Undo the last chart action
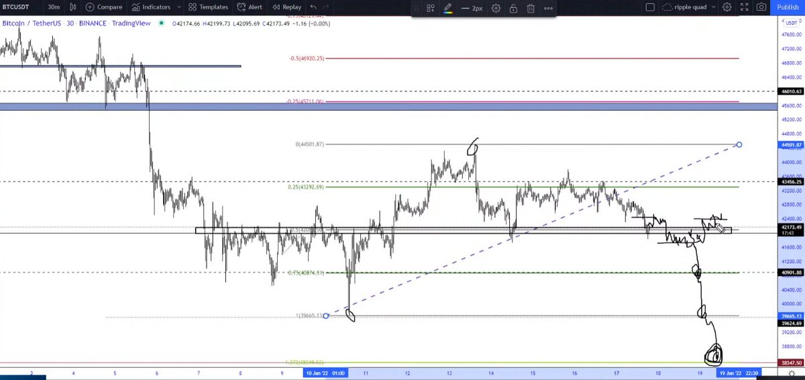This screenshot has height=380, width=805. 313,7
